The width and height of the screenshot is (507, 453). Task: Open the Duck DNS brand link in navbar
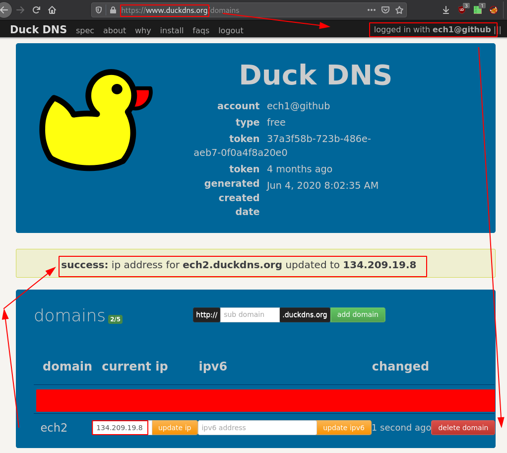click(x=39, y=29)
